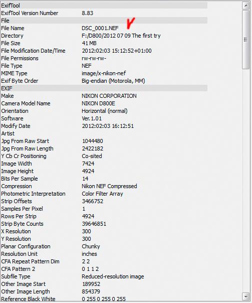This screenshot has height=303, width=252.
Task: Click the MIME Type value image/x-nikon-nef
Action: [x=104, y=73]
